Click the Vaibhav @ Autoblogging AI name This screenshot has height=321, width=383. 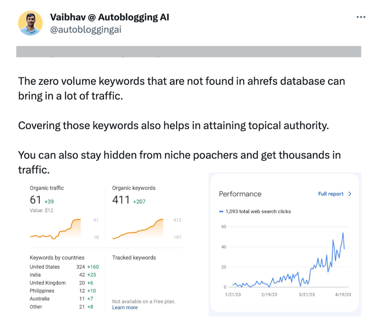pos(110,17)
